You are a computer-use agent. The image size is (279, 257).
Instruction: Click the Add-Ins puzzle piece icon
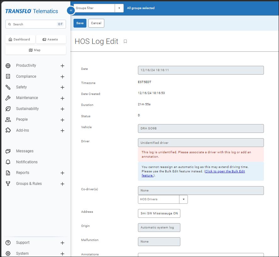click(8, 130)
